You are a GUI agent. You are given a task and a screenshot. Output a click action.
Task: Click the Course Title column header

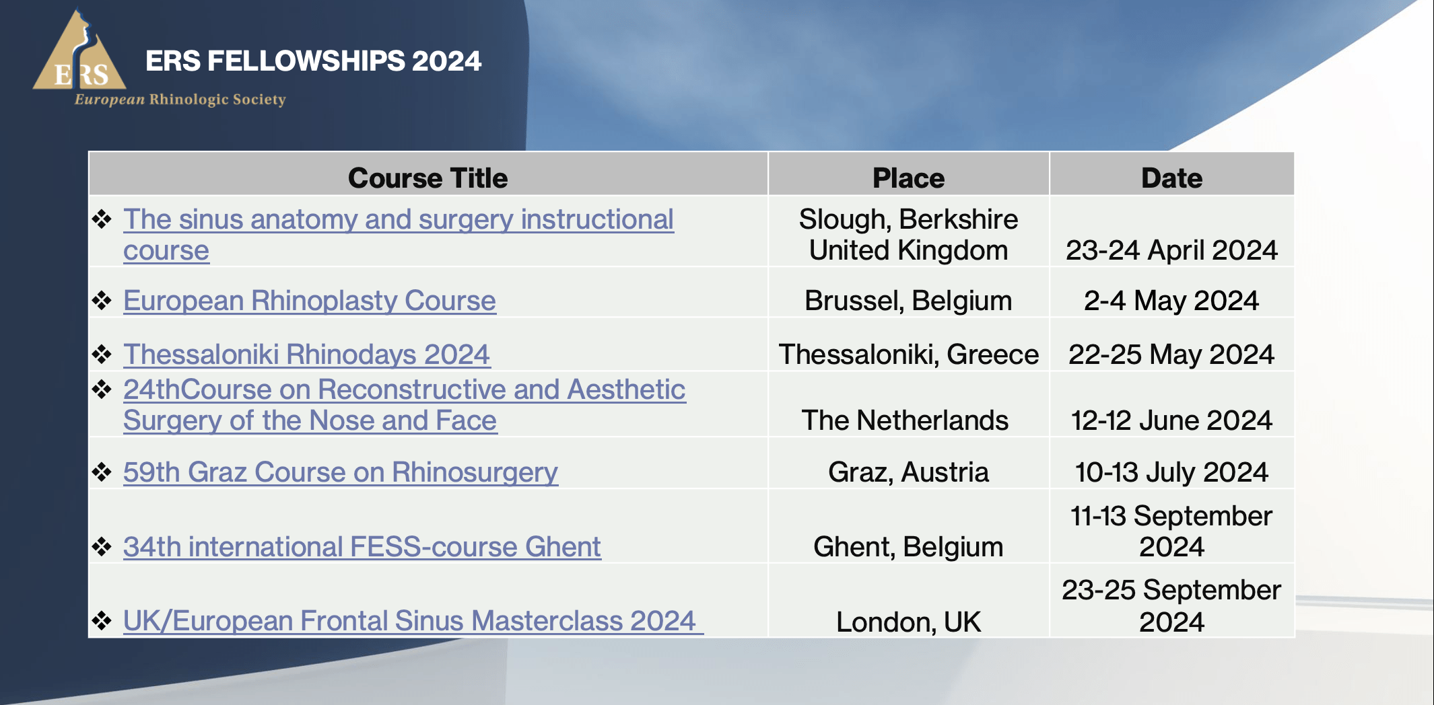click(428, 178)
